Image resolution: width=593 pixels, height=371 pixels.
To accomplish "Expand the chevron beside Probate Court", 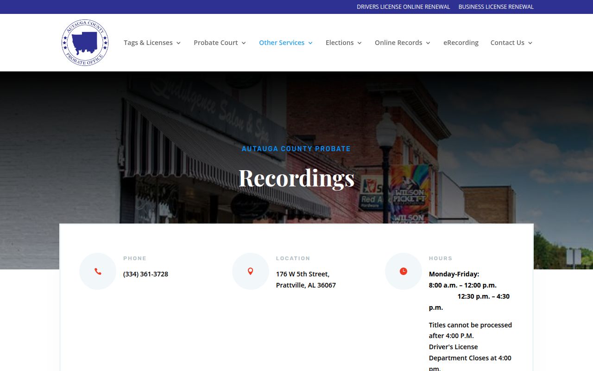I will (x=244, y=43).
